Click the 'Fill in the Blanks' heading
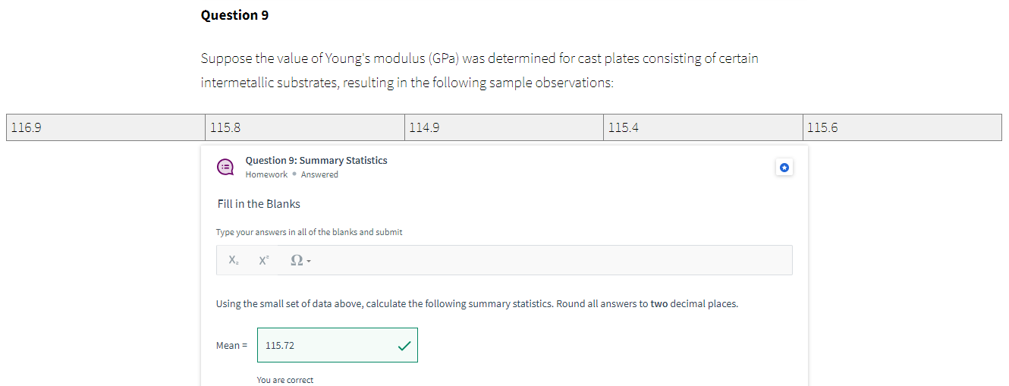This screenshot has width=1009, height=386. (x=259, y=204)
